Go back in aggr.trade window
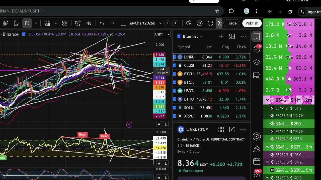The image size is (321, 180). tap(270, 12)
